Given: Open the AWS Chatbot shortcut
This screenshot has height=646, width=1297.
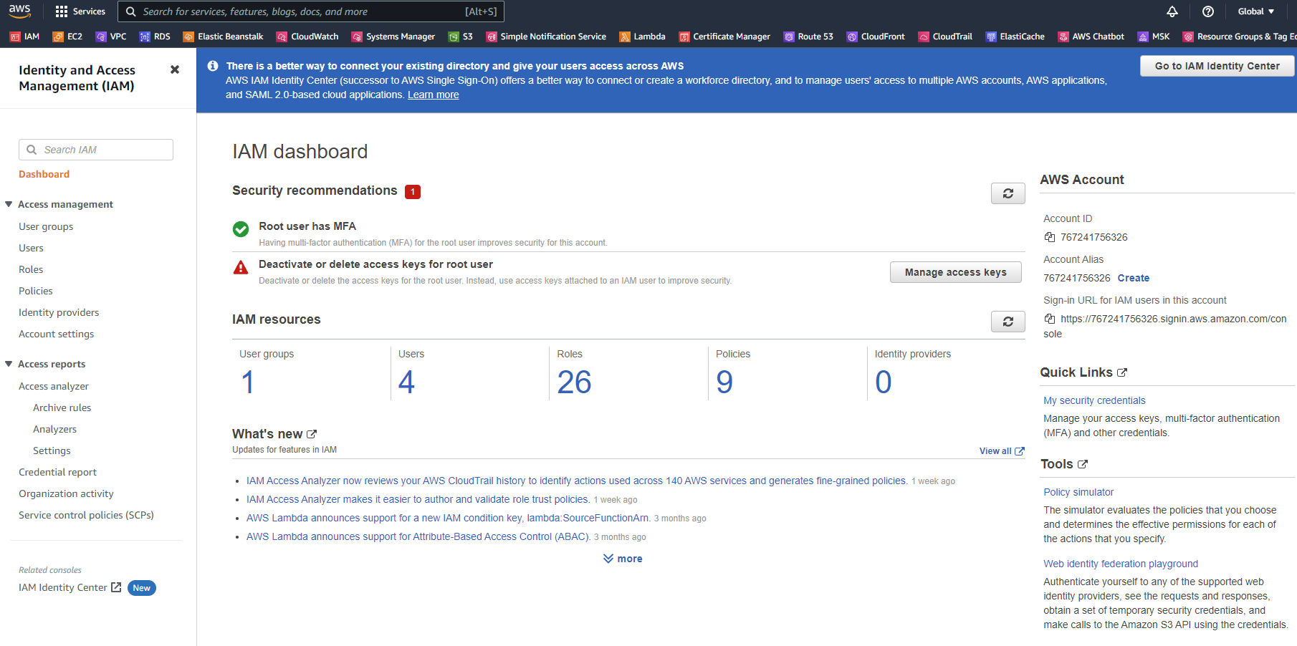Looking at the screenshot, I should pyautogui.click(x=1091, y=37).
